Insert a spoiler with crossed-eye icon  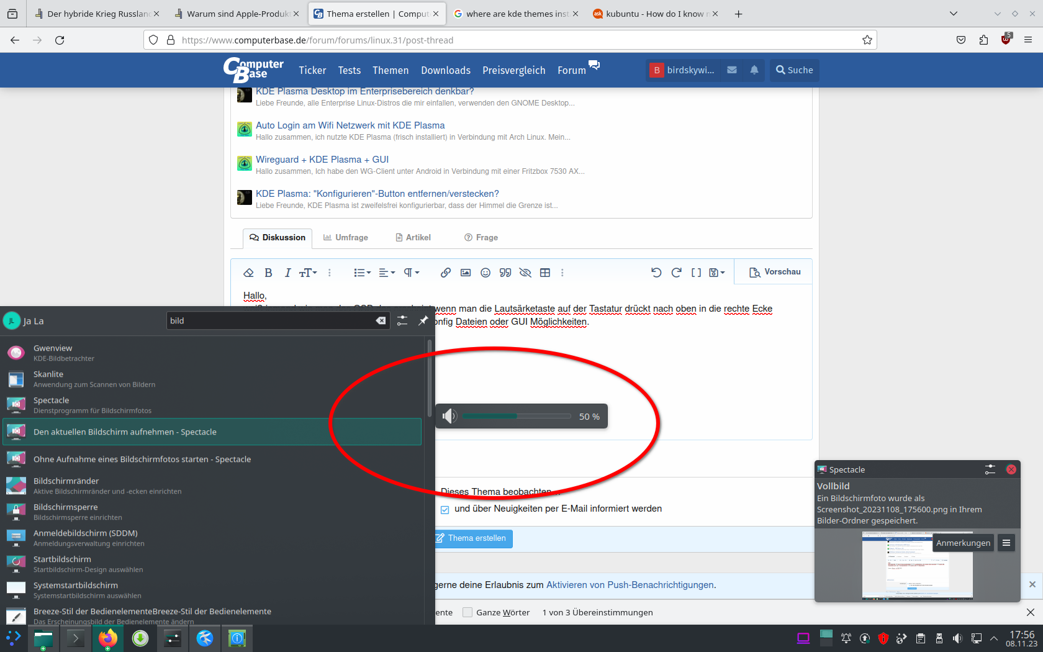pyautogui.click(x=525, y=273)
